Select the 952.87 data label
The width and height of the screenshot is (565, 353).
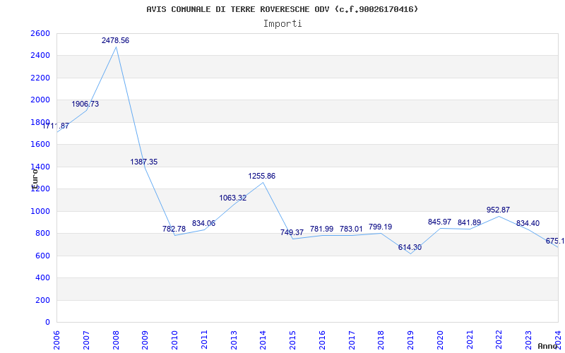click(498, 210)
